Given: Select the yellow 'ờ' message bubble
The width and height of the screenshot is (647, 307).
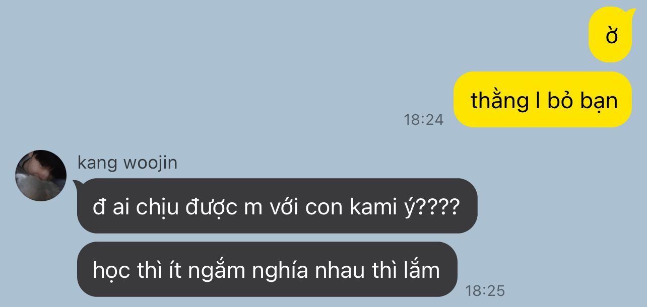Looking at the screenshot, I should pos(611,35).
